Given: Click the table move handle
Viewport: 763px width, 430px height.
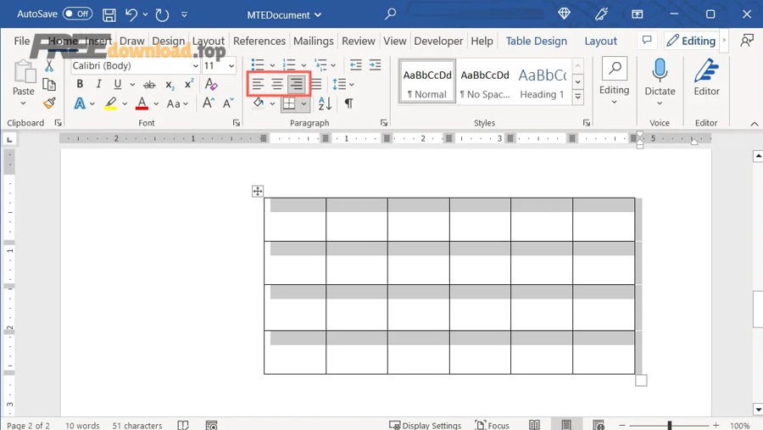Looking at the screenshot, I should coord(258,191).
